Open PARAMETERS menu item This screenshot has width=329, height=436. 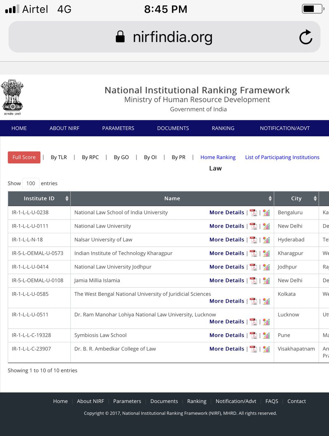coord(118,128)
